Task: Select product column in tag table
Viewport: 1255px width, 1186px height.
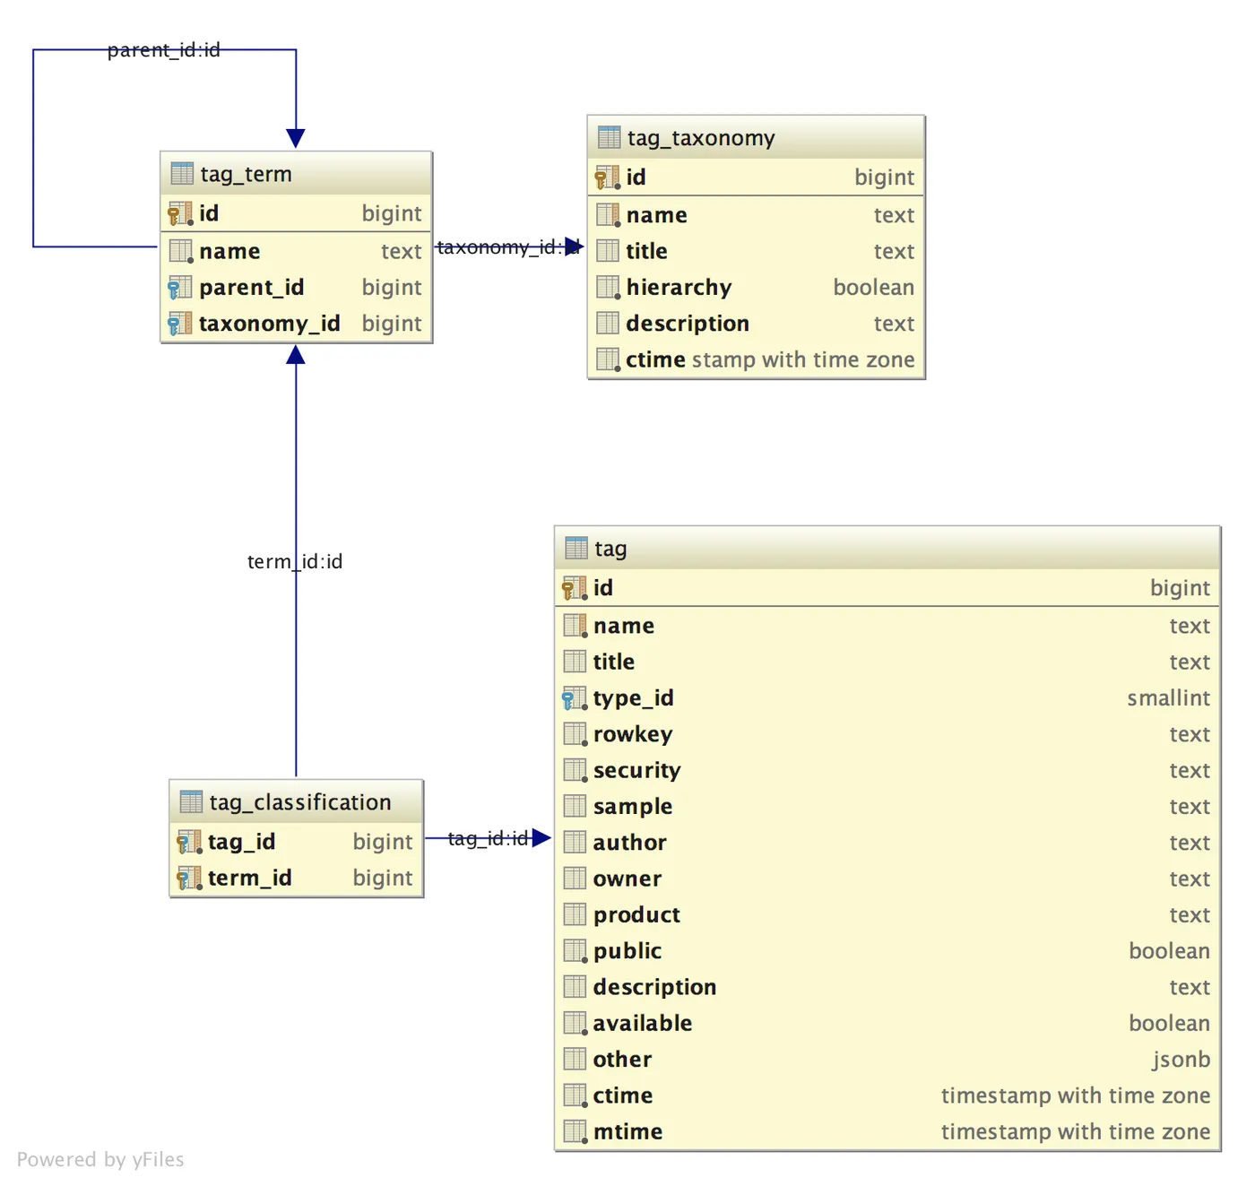Action: coord(887,914)
